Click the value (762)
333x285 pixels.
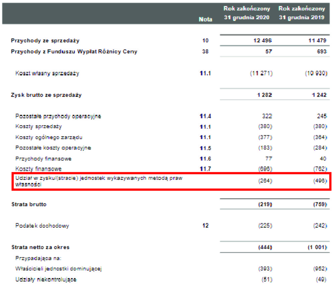(x=320, y=169)
